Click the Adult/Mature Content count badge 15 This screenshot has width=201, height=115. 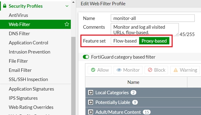pyautogui.click(x=147, y=112)
